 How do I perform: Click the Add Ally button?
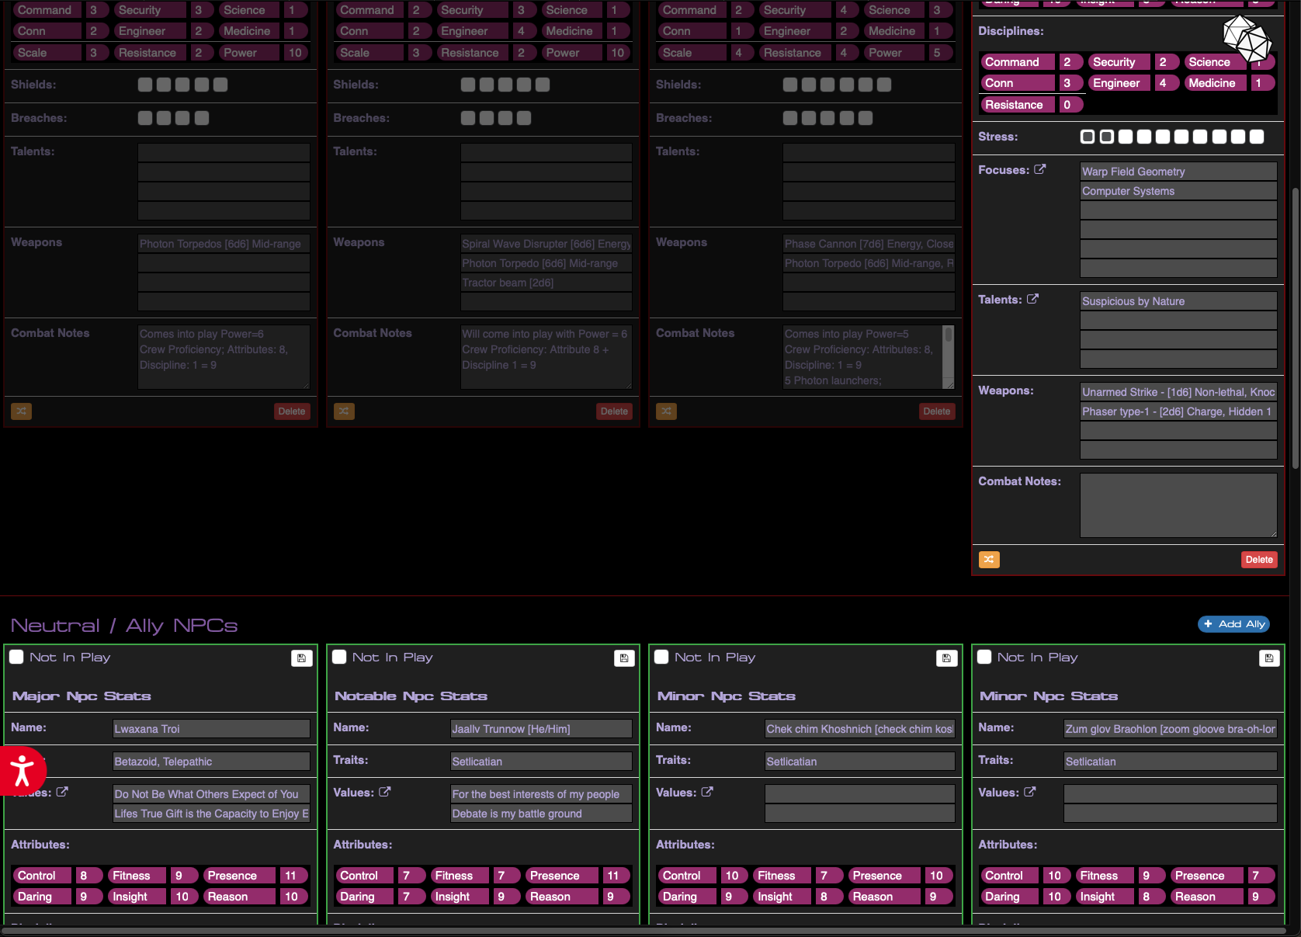click(1233, 623)
